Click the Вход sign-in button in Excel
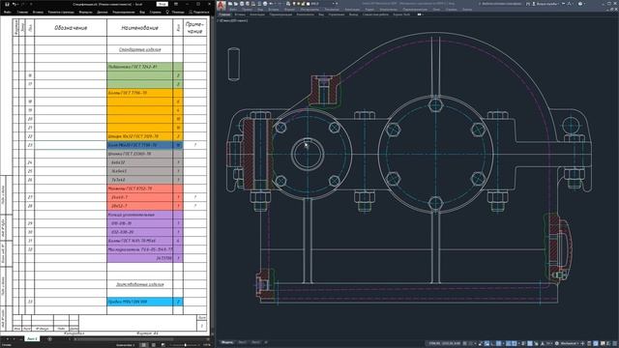The width and height of the screenshot is (619, 348). click(x=162, y=4)
